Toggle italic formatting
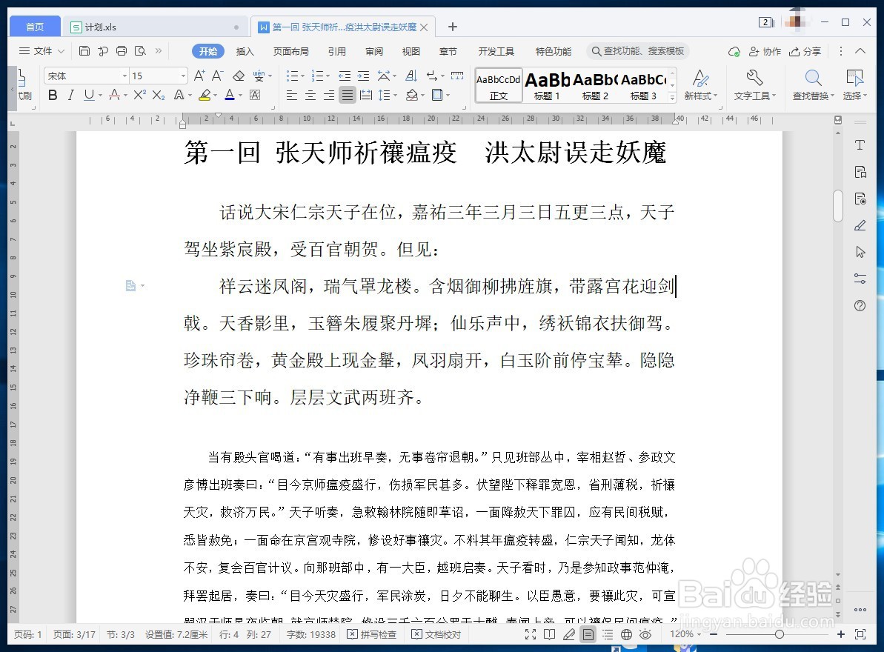Screen dimensions: 884x652 click(x=70, y=96)
